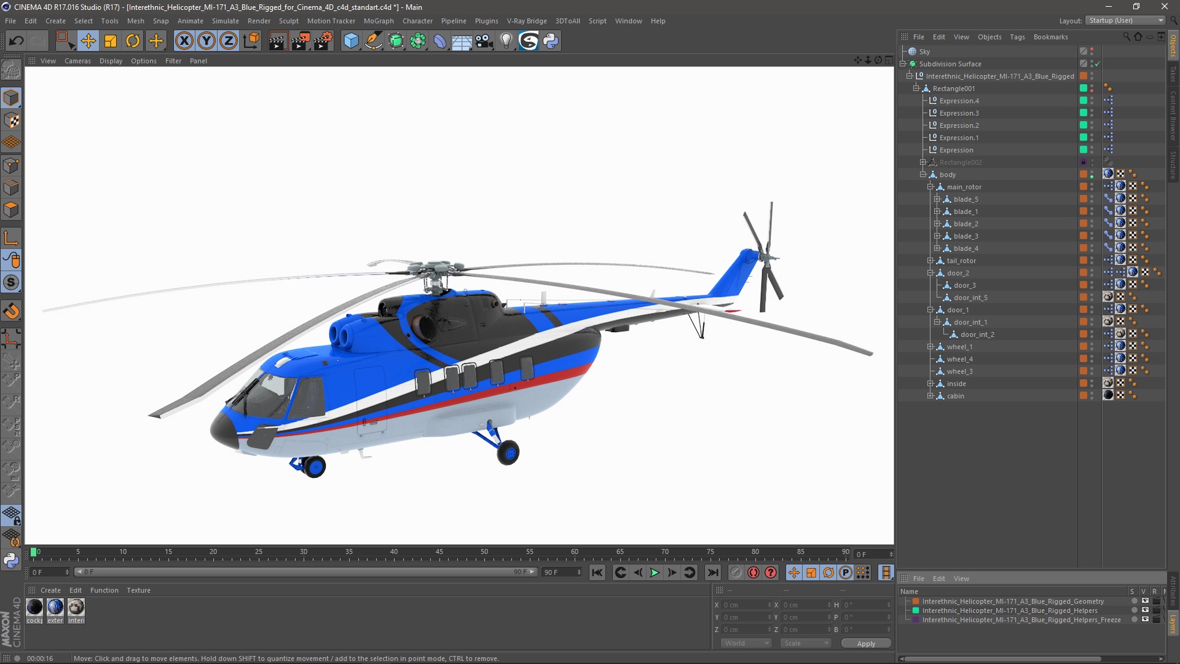Activate Model mode in left palette
Screen dimensions: 1180x664
click(11, 98)
